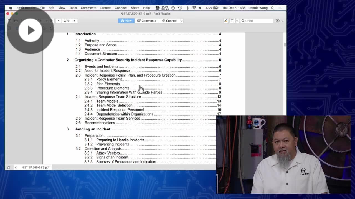Image resolution: width=355 pixels, height=199 pixels.
Task: Open the Share menu
Action: [135, 8]
